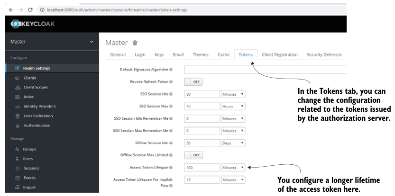Reload the page with refresh icon
This screenshot has height=196, width=395.
pos(30,10)
